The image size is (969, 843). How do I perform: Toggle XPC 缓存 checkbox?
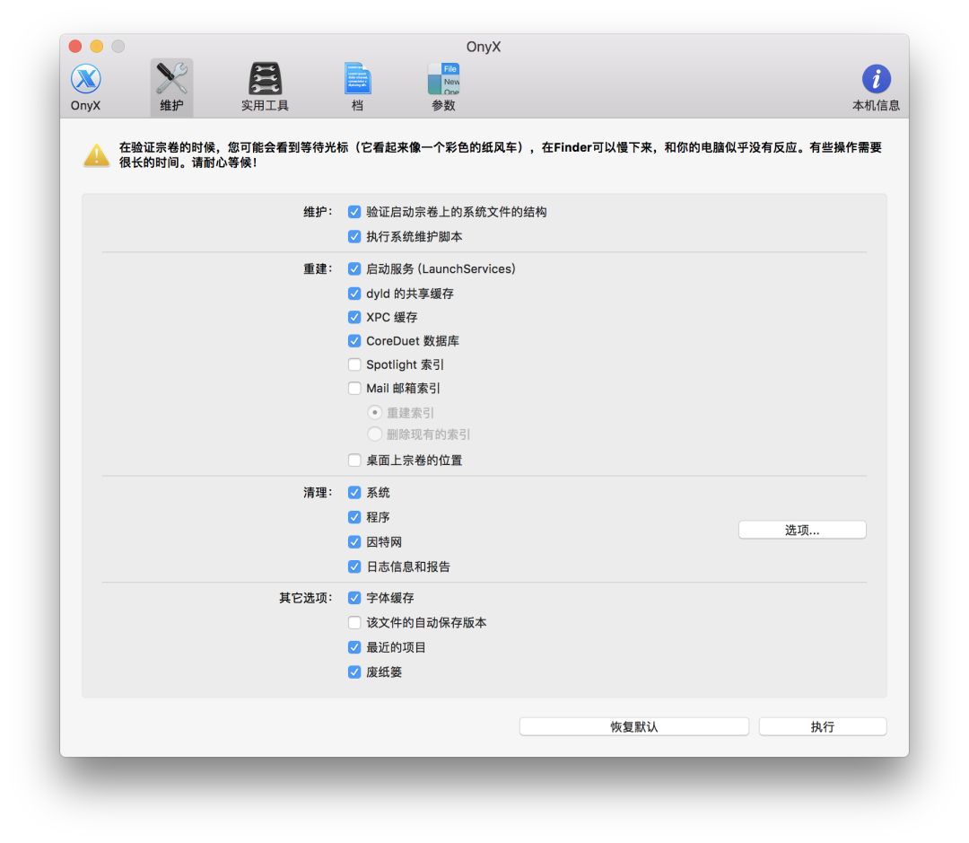pos(354,317)
